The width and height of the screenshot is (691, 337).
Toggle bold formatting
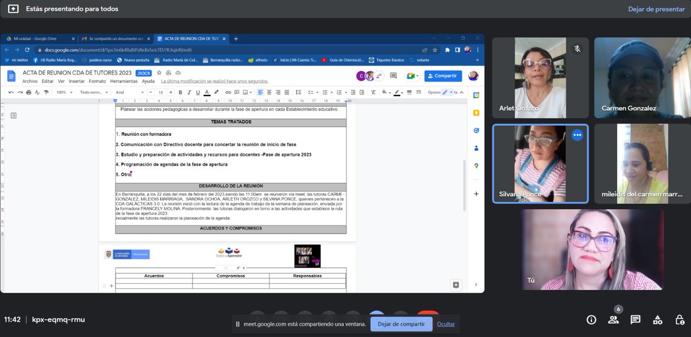click(180, 92)
